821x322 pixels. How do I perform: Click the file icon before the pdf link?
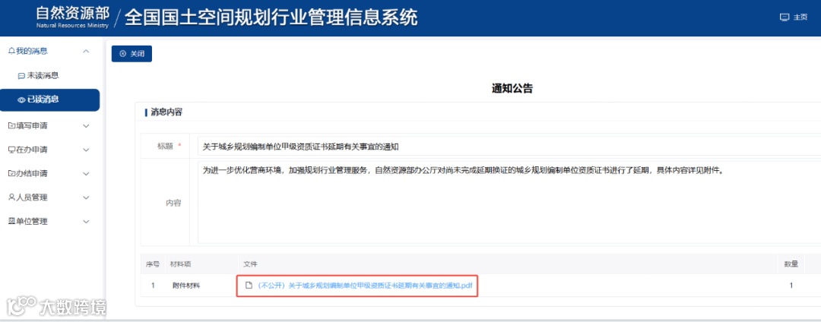[249, 286]
